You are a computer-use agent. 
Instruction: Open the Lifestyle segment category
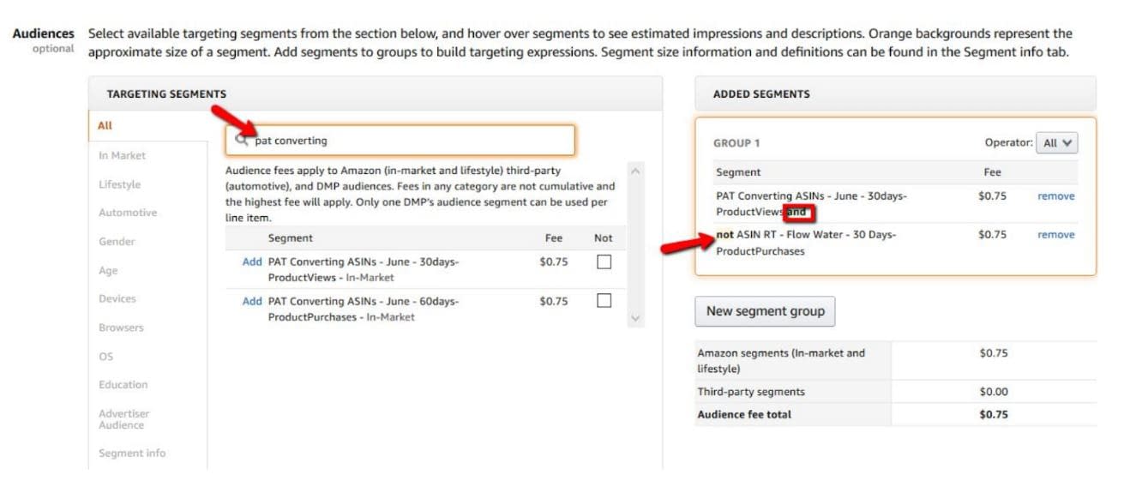[119, 184]
